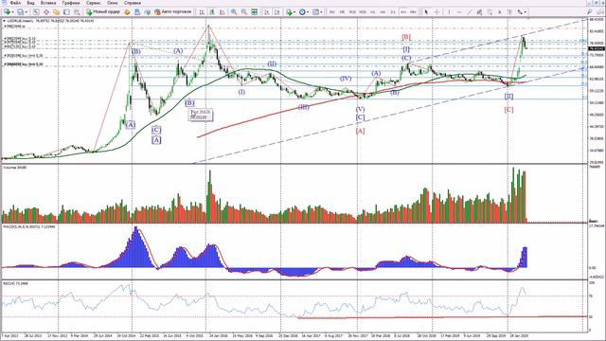Toggle the Авто-торговля button
This screenshot has width=606, height=341.
pyautogui.click(x=172, y=12)
